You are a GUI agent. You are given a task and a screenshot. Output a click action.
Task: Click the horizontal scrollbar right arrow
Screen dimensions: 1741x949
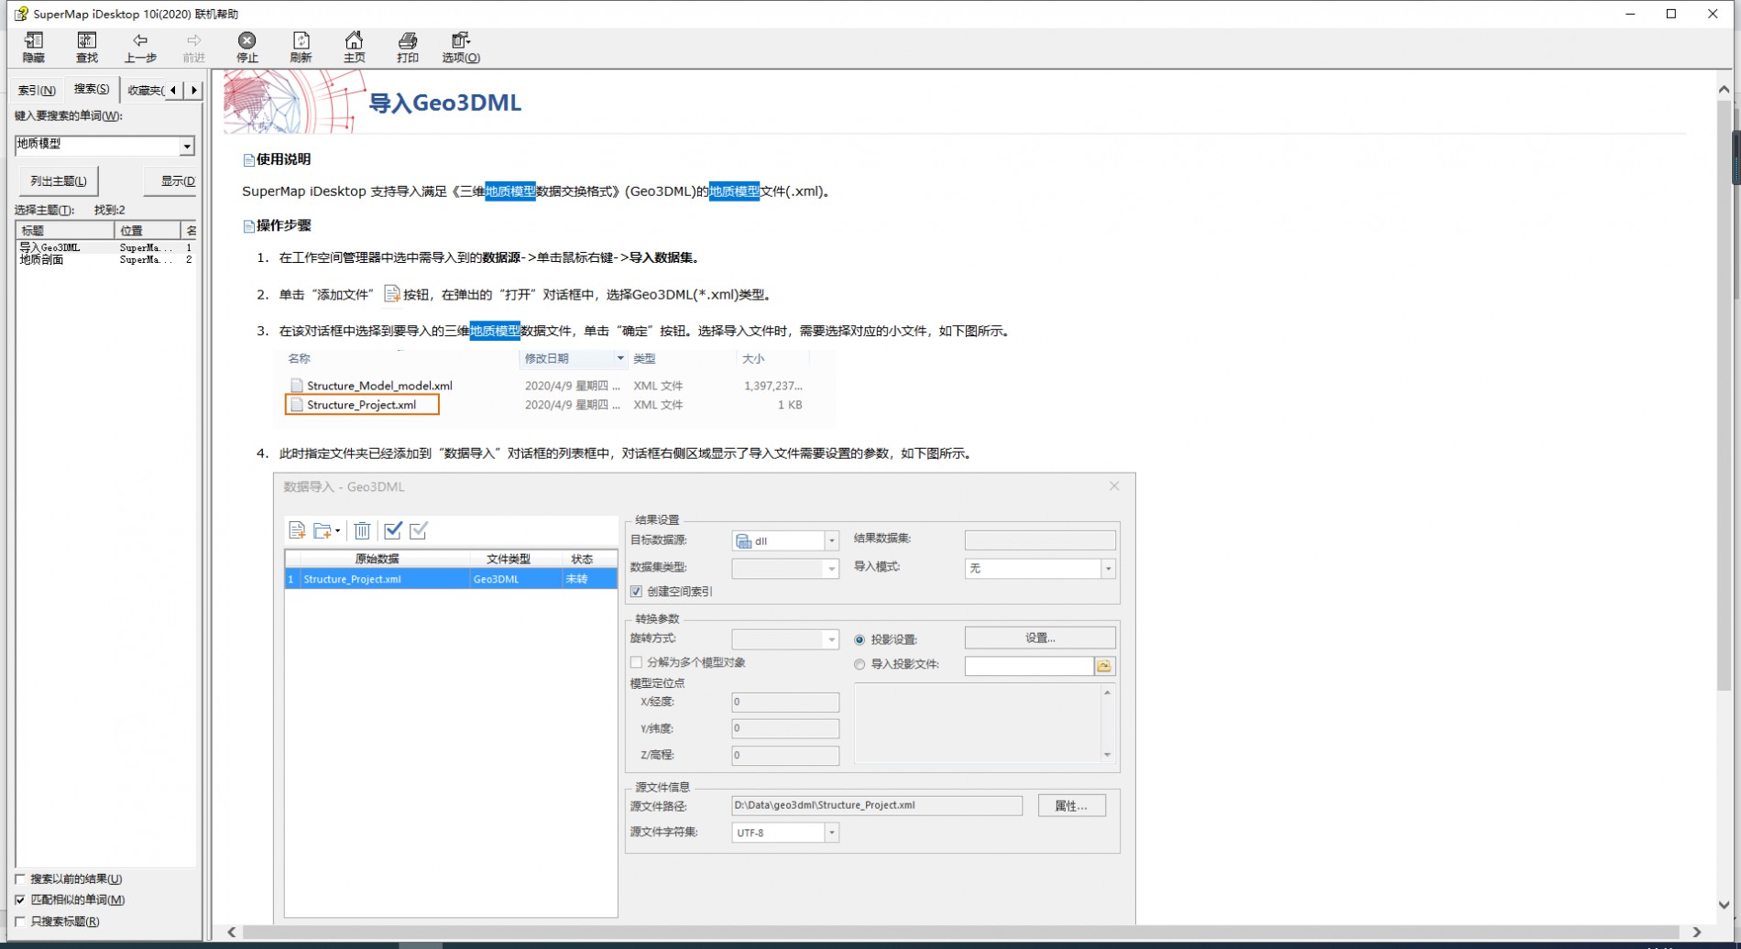click(x=1697, y=932)
